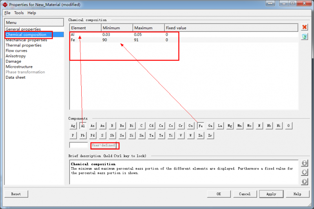Image resolution: width=314 pixels, height=209 pixels.
Task: Add the Mg component
Action: point(230,126)
